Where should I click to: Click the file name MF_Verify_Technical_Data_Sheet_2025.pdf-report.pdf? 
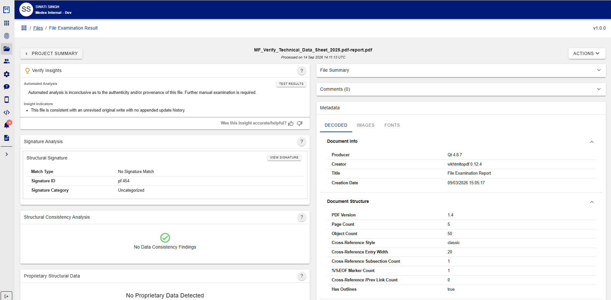coord(313,50)
